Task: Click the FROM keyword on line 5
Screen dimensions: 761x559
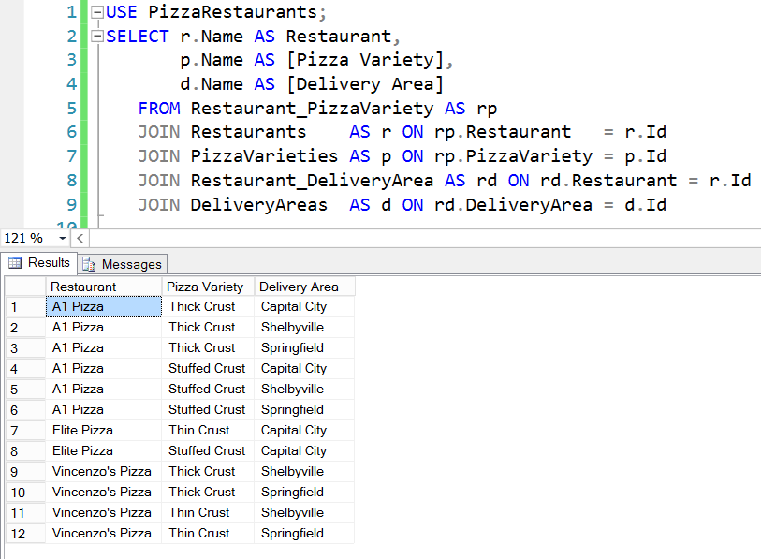Action: [159, 109]
